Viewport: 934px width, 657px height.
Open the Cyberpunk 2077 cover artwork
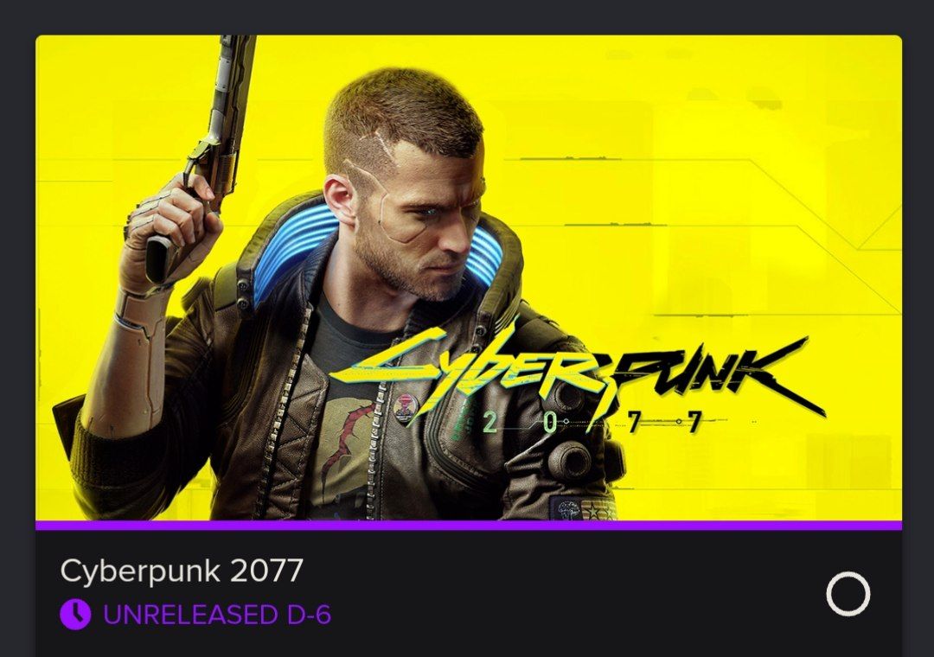(x=468, y=277)
